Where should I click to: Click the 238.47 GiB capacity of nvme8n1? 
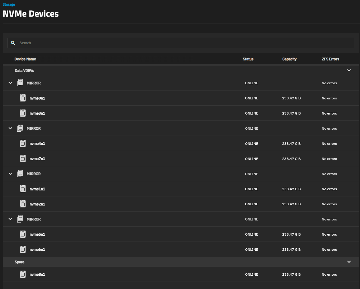coord(291,274)
